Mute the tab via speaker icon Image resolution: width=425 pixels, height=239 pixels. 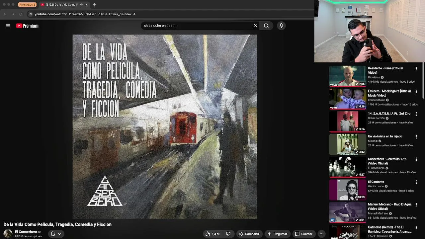(x=81, y=5)
